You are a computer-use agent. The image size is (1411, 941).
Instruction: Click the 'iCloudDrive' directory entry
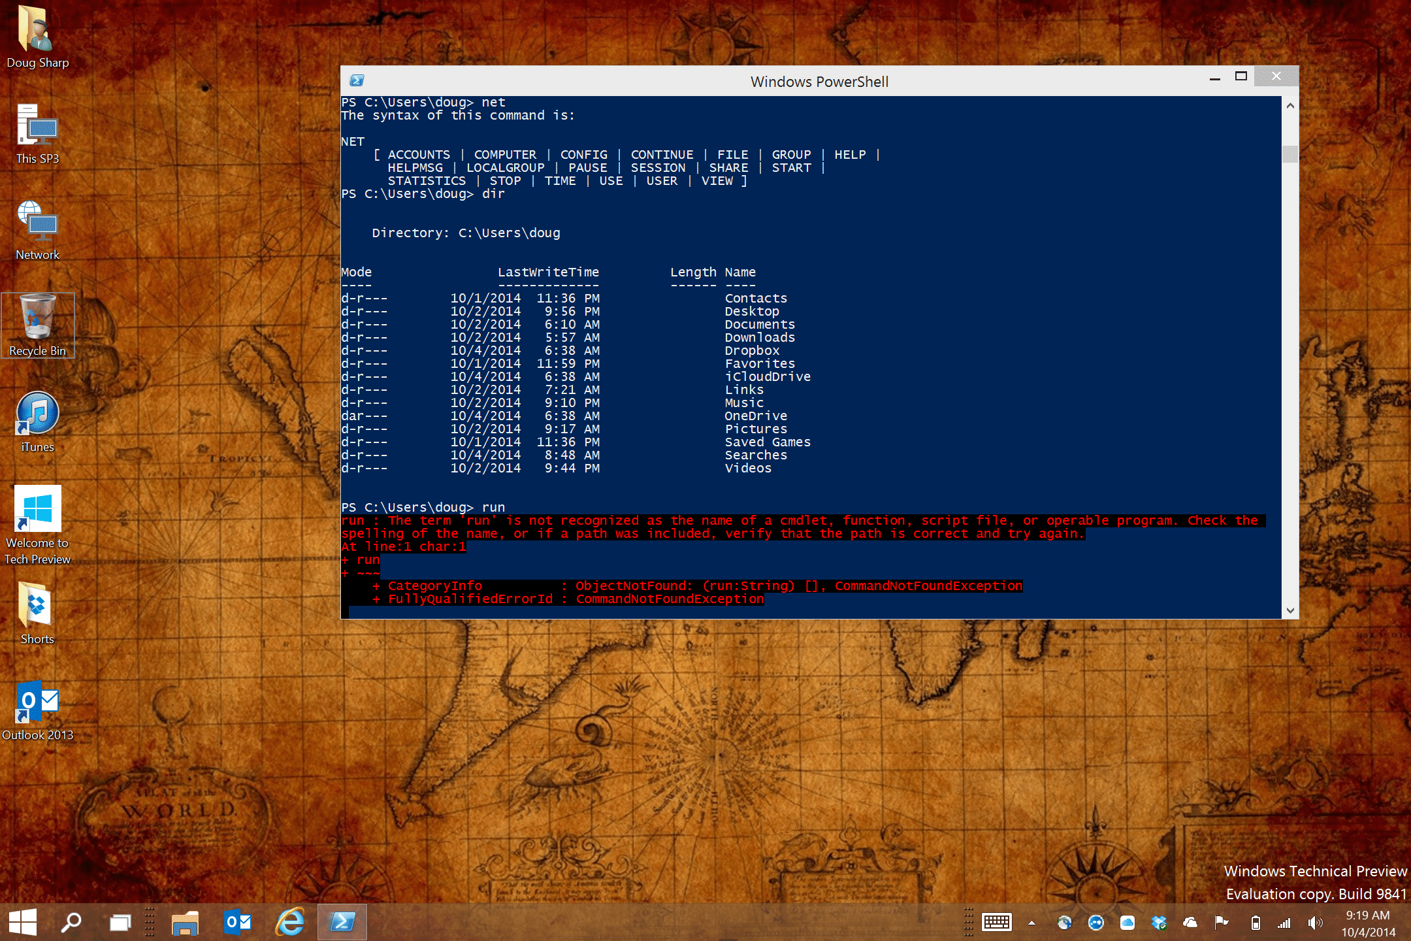(768, 377)
